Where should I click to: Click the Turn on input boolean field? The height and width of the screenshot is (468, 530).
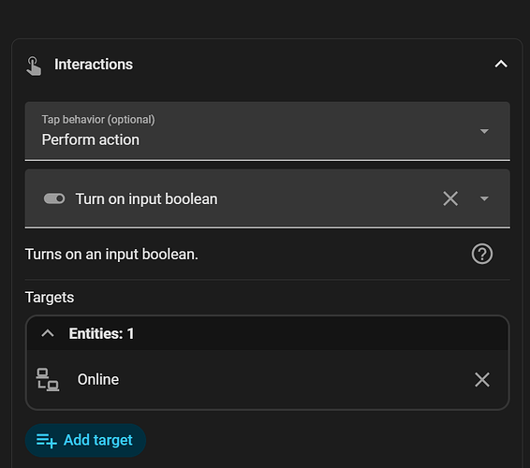pyautogui.click(x=268, y=198)
